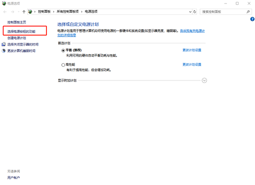Refresh the Power Options page
Viewport: 255px width, 185px height.
tap(195, 12)
